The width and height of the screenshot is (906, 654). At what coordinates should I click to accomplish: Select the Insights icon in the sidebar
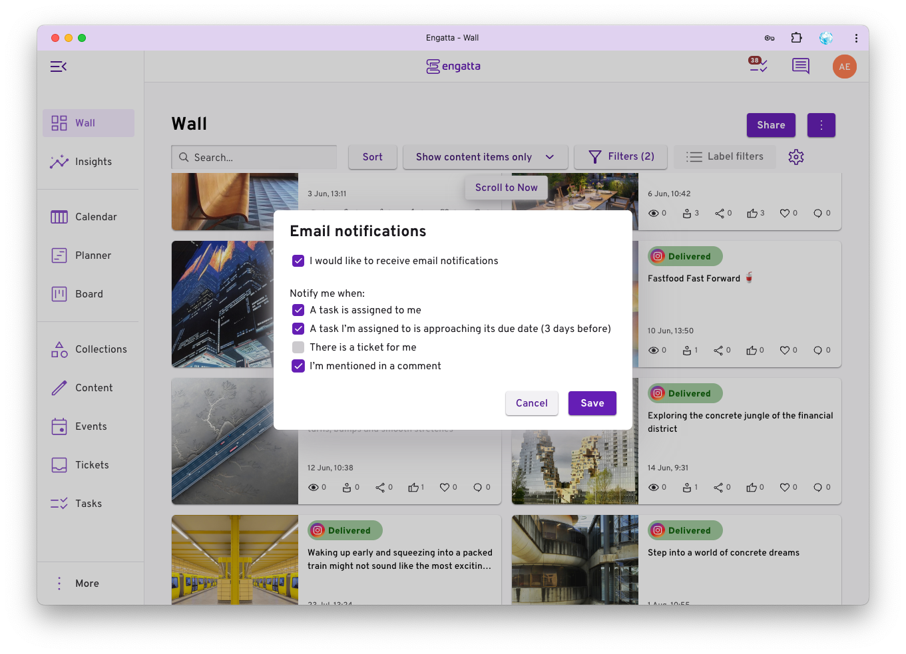[x=59, y=162]
